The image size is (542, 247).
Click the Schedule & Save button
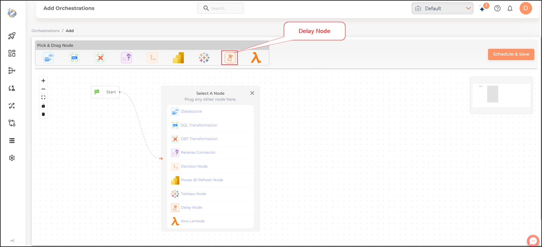click(511, 54)
